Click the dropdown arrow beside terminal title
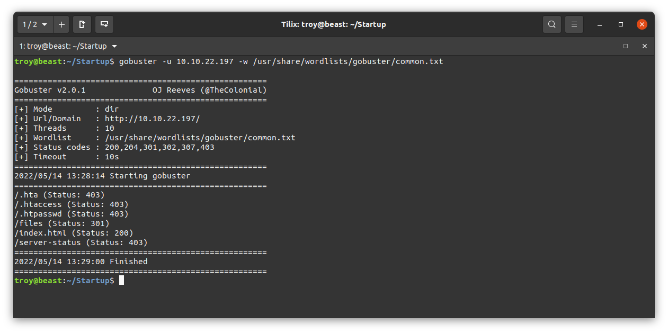The width and height of the screenshot is (668, 333). (114, 46)
